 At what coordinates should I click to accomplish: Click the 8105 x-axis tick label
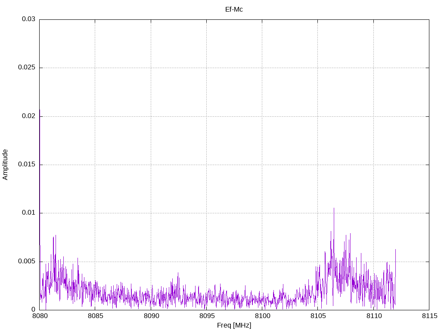(x=318, y=316)
